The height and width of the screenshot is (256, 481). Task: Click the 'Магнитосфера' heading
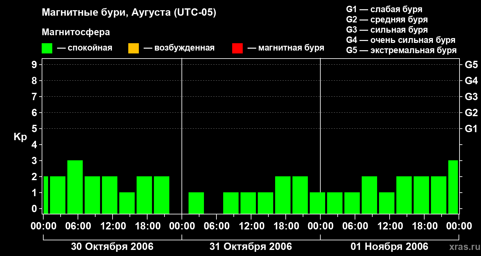(x=76, y=32)
